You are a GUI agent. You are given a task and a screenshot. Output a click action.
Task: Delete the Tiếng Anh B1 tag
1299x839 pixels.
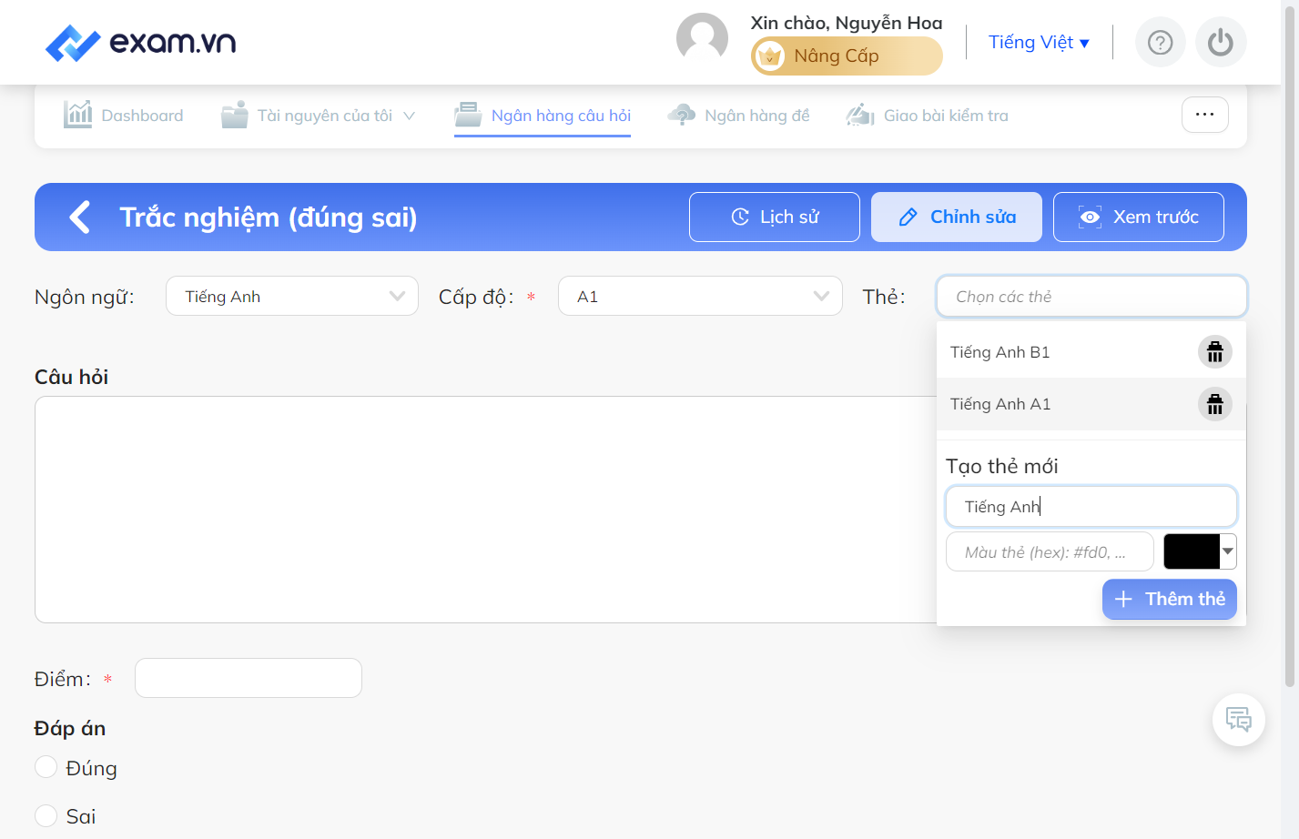[x=1214, y=351]
